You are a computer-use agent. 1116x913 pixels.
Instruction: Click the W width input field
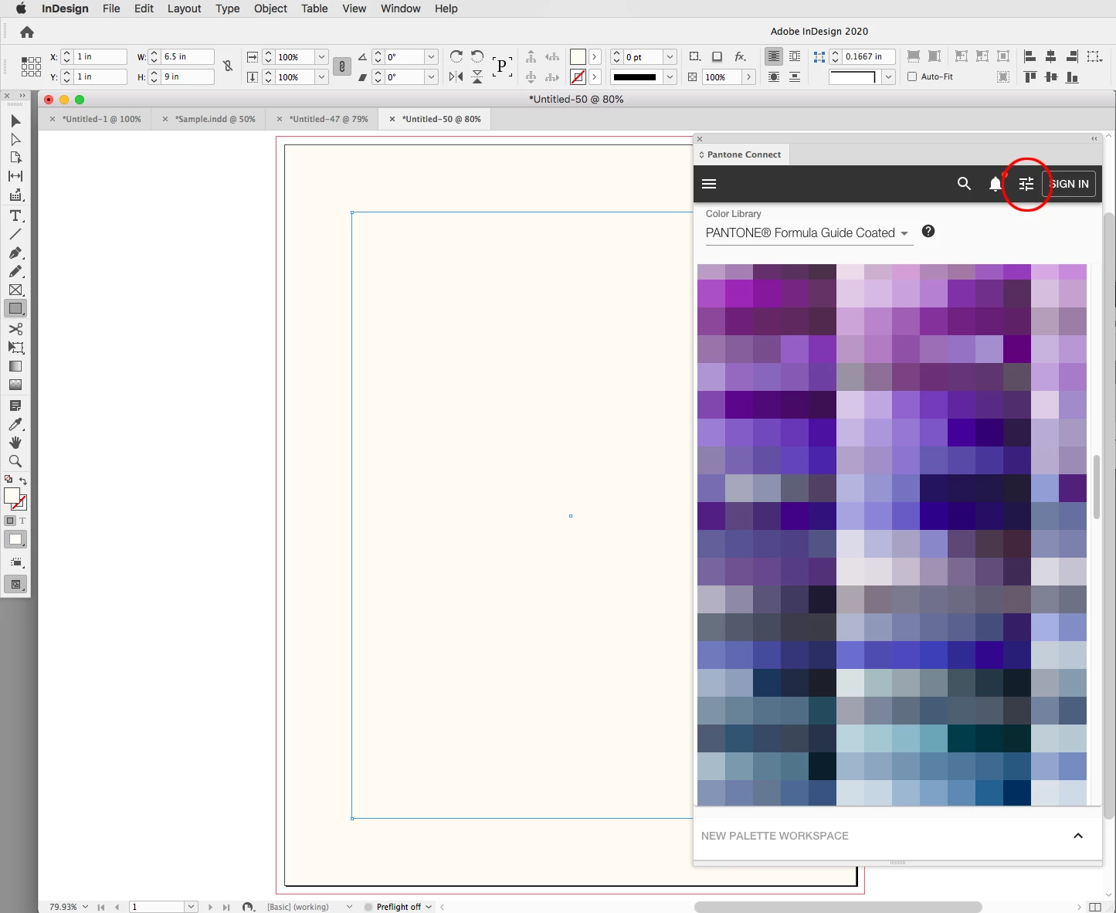[x=188, y=56]
